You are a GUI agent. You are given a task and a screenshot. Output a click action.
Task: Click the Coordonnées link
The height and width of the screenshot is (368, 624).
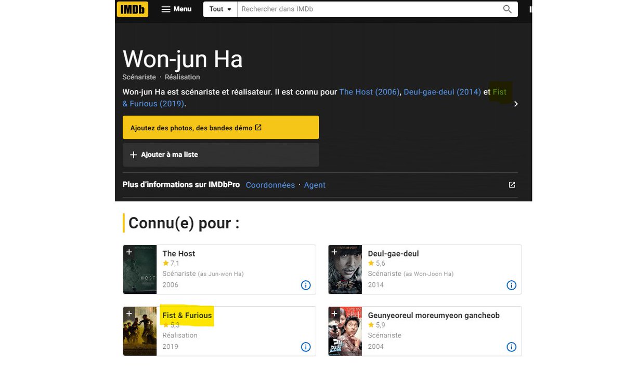270,184
